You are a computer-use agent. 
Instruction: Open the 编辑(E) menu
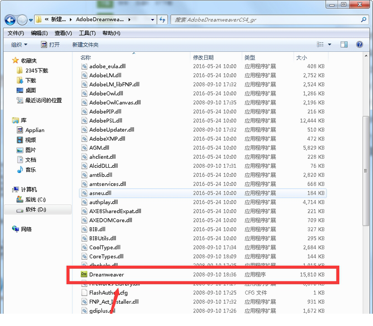point(39,33)
